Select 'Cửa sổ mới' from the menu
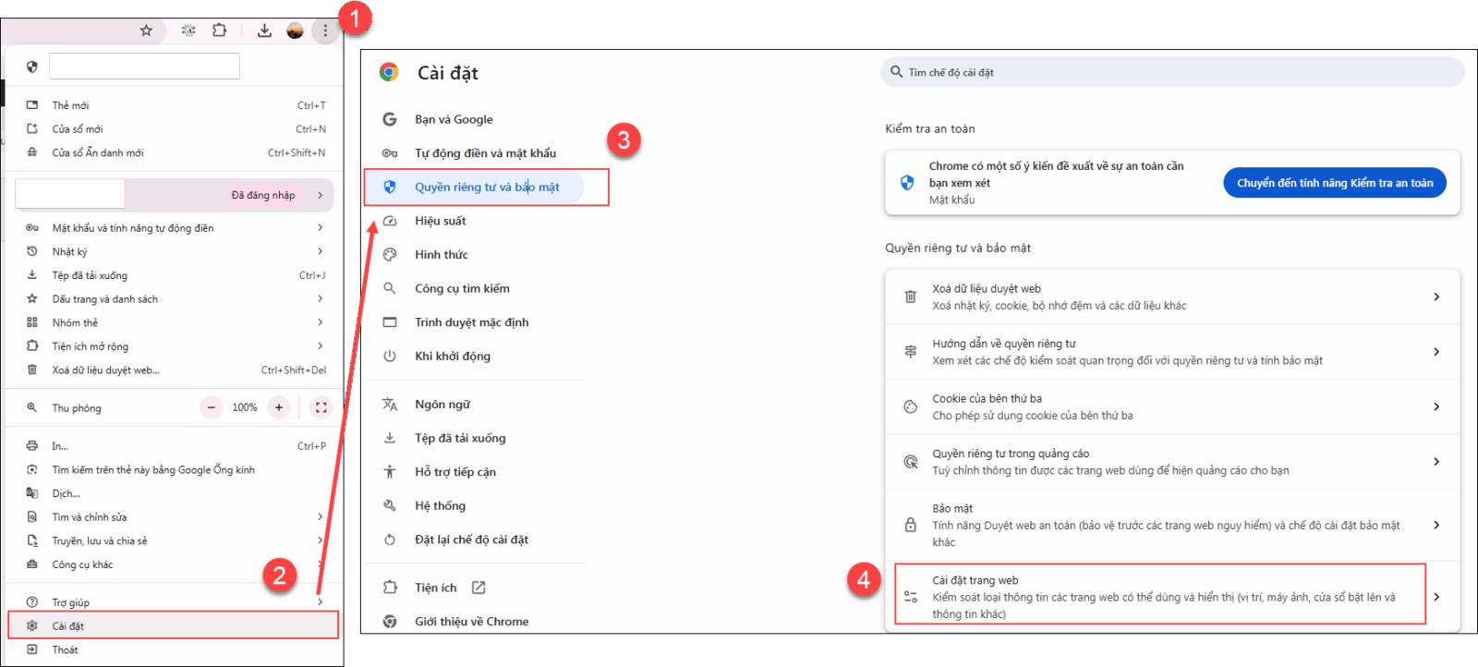The height and width of the screenshot is (667, 1478). click(x=176, y=129)
